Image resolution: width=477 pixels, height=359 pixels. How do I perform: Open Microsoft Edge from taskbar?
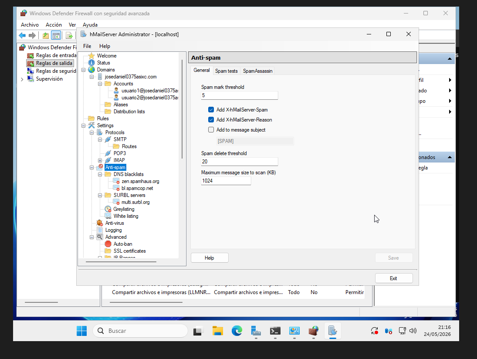(237, 331)
